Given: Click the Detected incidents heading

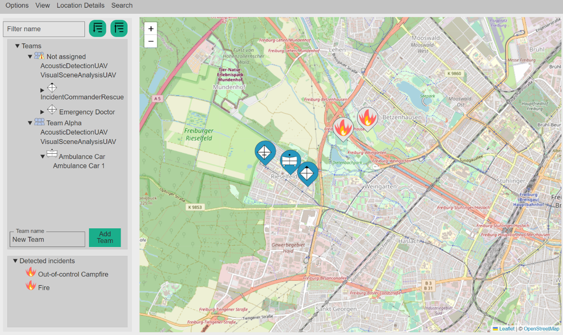Looking at the screenshot, I should pyautogui.click(x=47, y=261).
